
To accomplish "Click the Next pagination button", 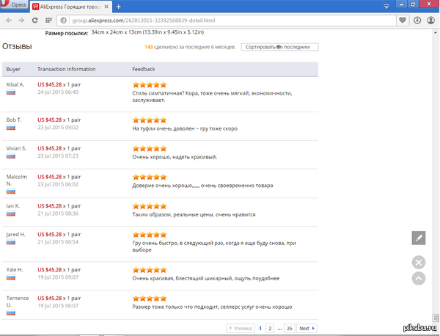I will coord(307,328).
